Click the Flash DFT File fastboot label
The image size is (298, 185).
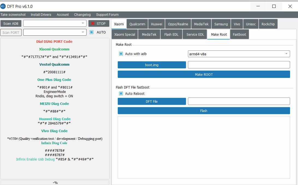point(132,87)
